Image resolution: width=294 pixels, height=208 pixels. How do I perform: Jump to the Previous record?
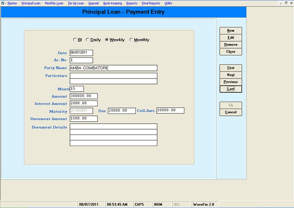coord(231,82)
